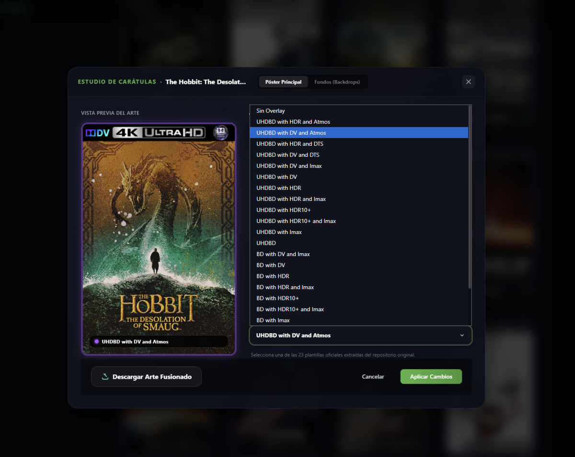Click the Dolby Vision DV logo on poster
This screenshot has width=575, height=457.
pyautogui.click(x=97, y=133)
